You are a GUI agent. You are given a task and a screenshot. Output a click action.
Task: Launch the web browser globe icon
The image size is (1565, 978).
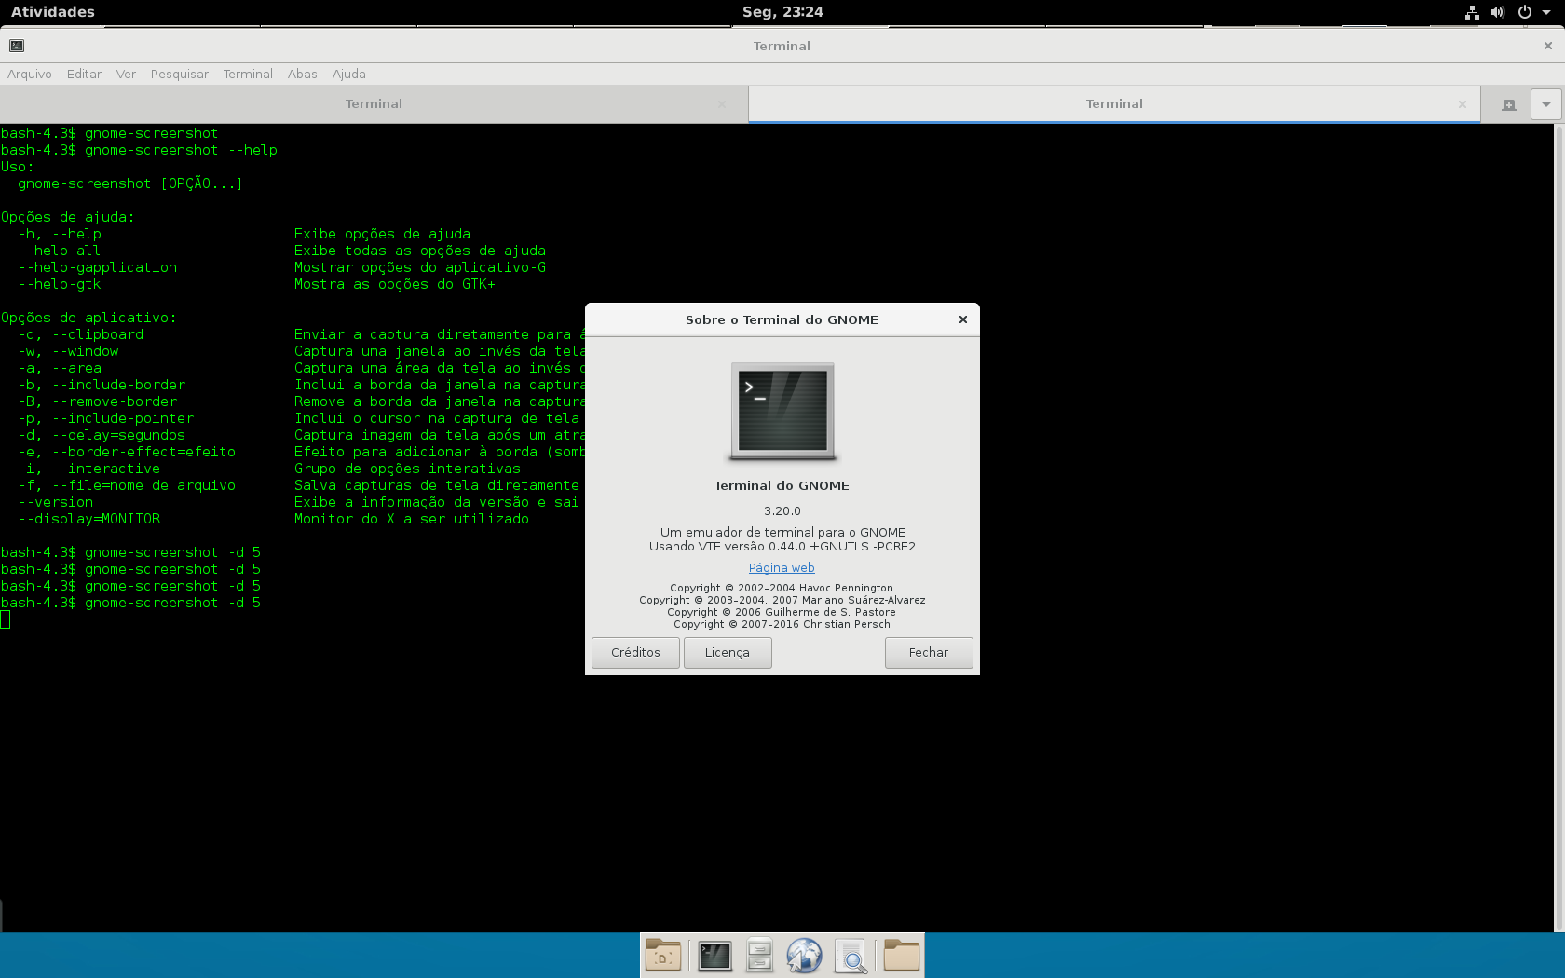pyautogui.click(x=804, y=956)
